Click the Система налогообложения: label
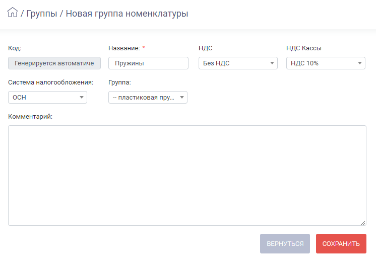Image resolution: width=376 pixels, height=261 pixels. point(50,82)
